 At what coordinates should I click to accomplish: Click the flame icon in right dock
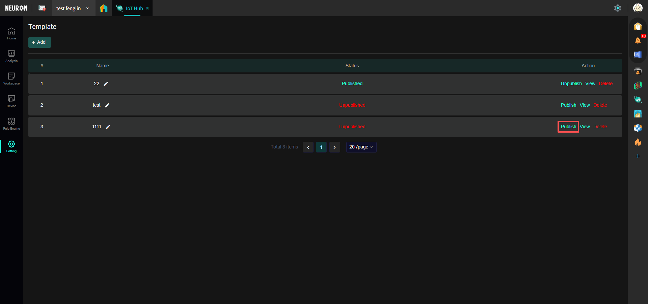[638, 142]
